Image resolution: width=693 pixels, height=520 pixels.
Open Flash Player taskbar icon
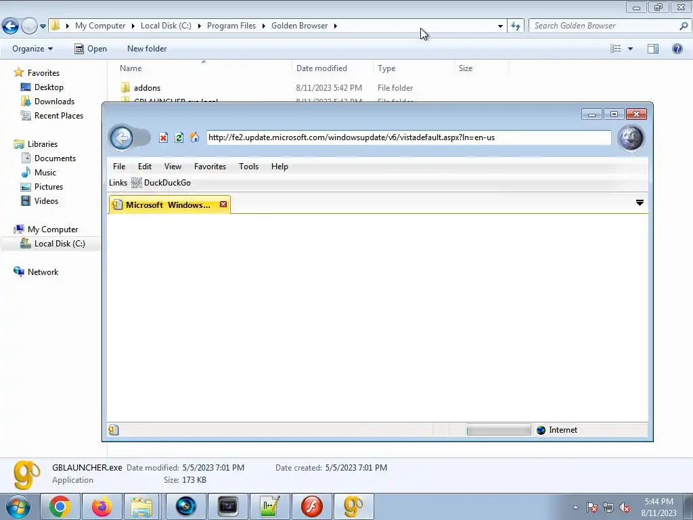312,506
